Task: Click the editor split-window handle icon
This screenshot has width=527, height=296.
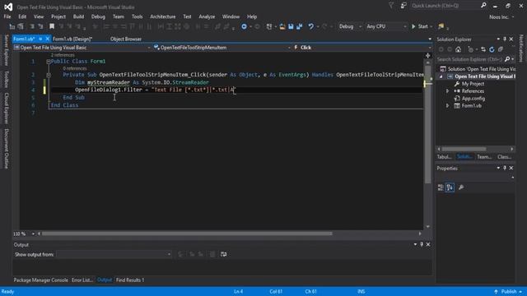Action: 428,55
